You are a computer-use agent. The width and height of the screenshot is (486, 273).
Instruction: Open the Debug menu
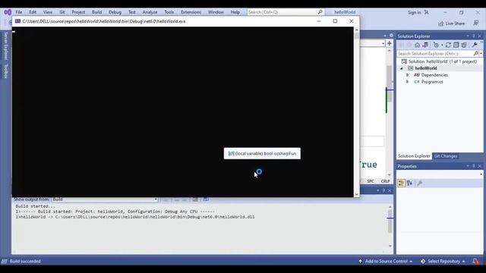(115, 12)
